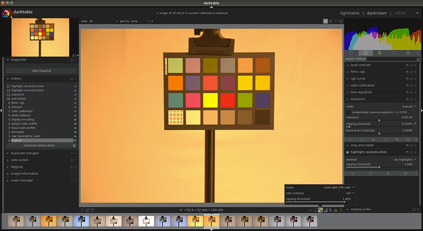
Task: Adjust the exposure slider
Action: [x=379, y=118]
